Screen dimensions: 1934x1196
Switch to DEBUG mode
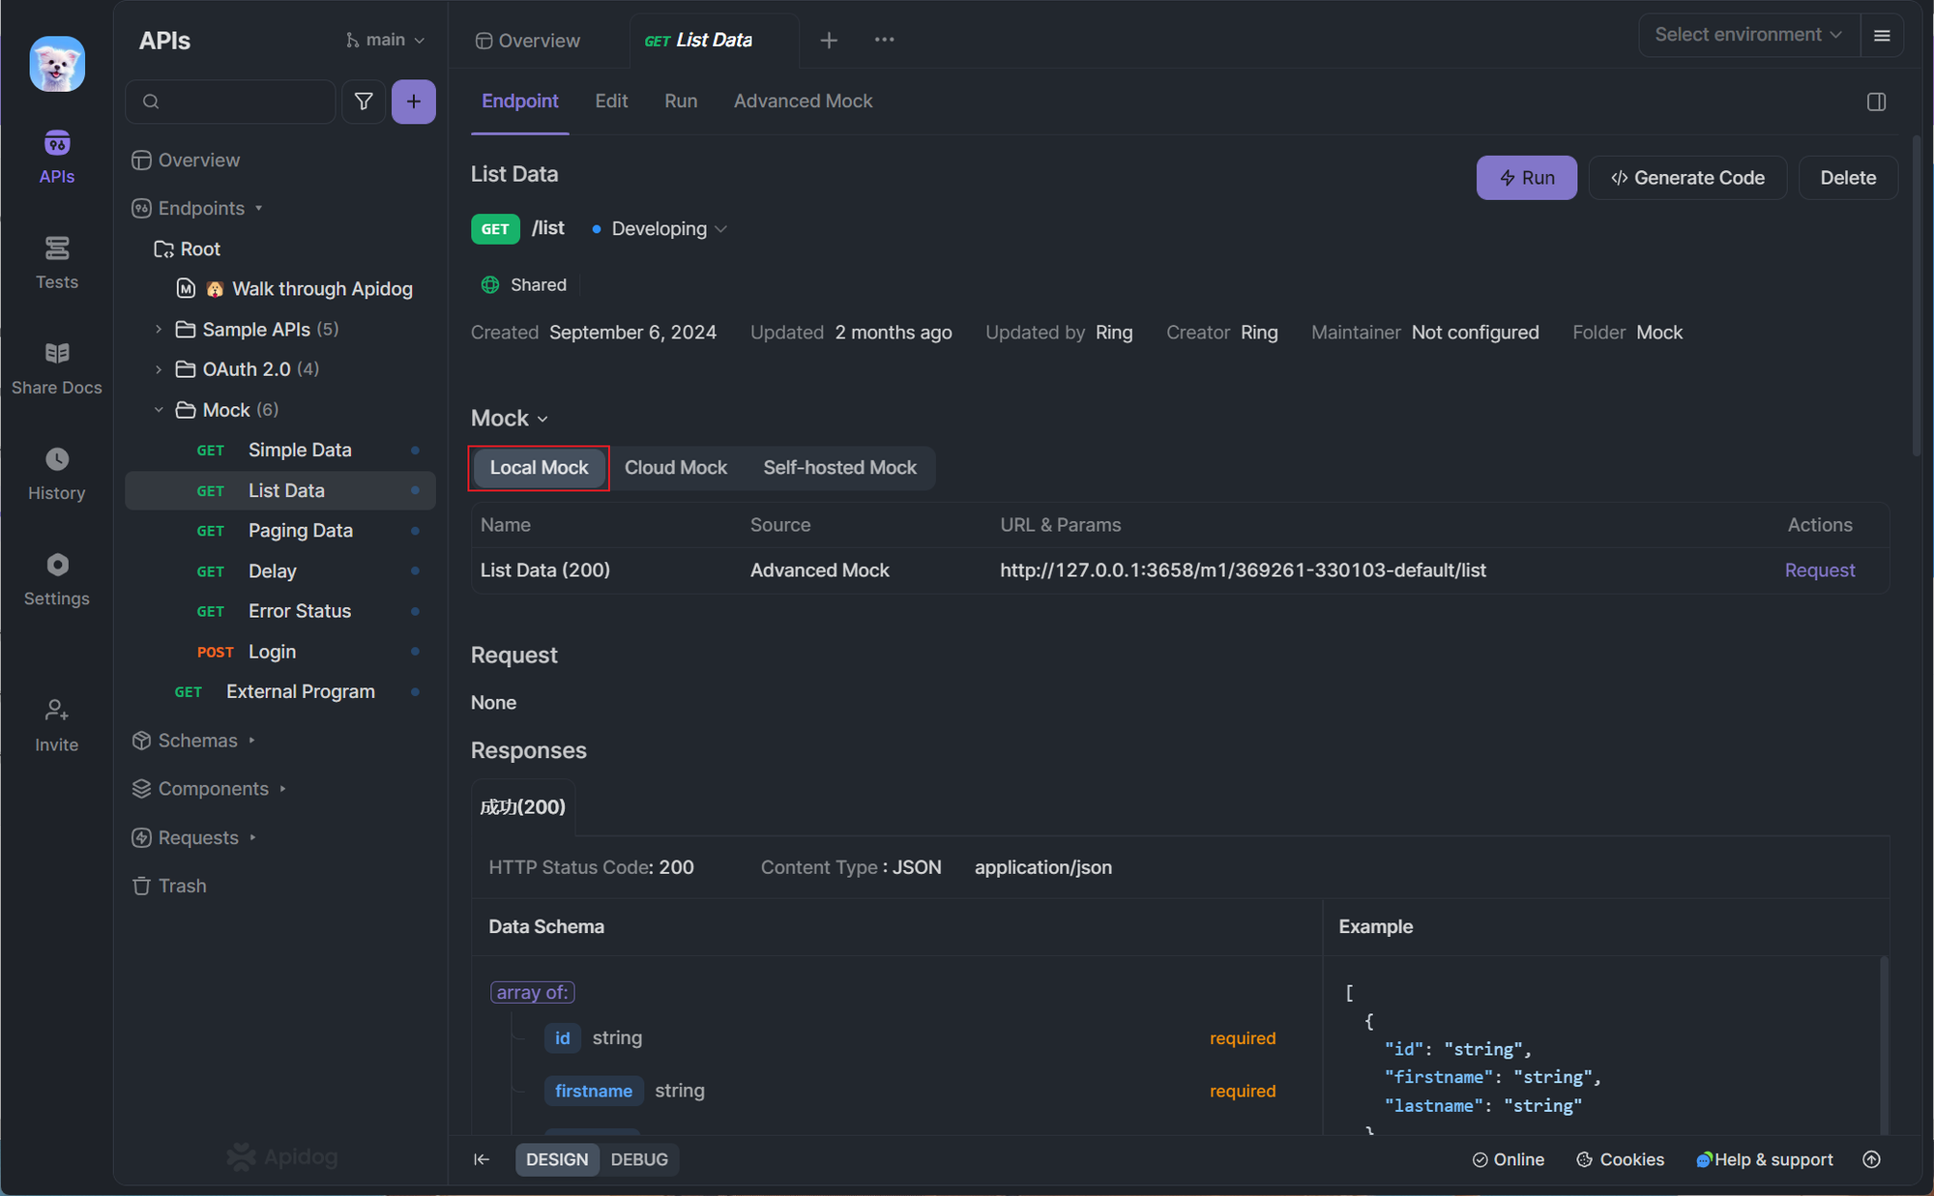click(x=639, y=1159)
